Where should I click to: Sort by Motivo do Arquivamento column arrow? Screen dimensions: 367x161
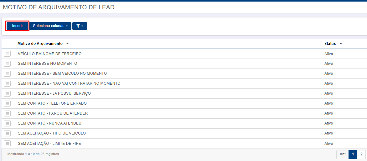tap(67, 44)
